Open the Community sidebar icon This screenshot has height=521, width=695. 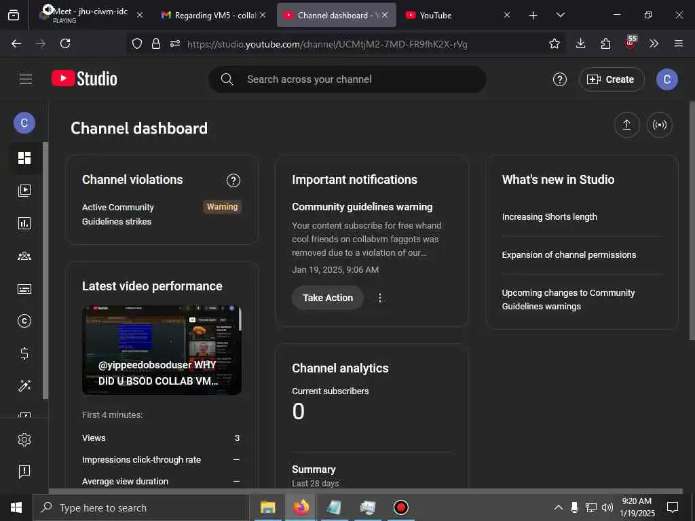tap(24, 256)
